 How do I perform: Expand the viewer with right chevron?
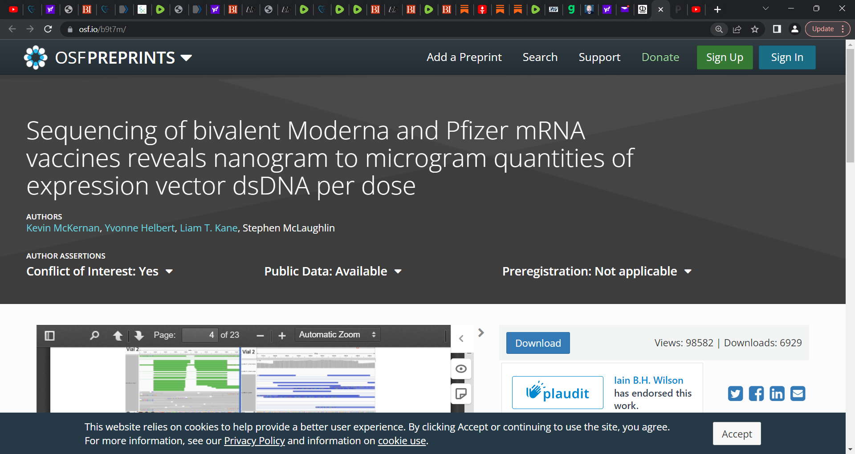pos(481,333)
